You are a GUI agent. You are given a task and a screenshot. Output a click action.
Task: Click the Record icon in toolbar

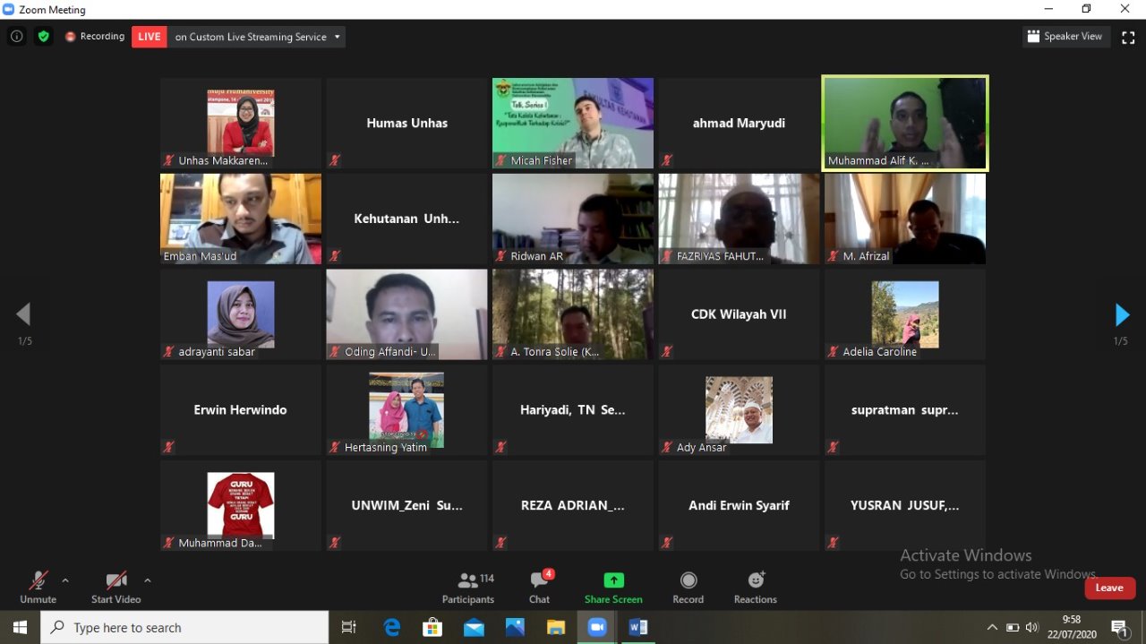(x=688, y=587)
